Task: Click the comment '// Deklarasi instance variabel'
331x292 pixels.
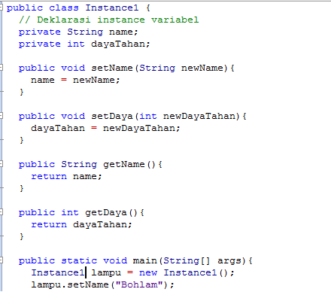Action: click(109, 20)
